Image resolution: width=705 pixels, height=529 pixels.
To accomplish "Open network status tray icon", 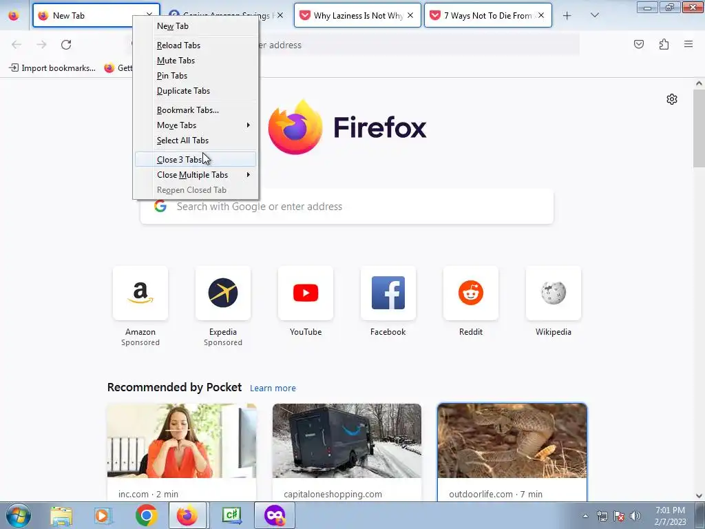I will (x=602, y=516).
